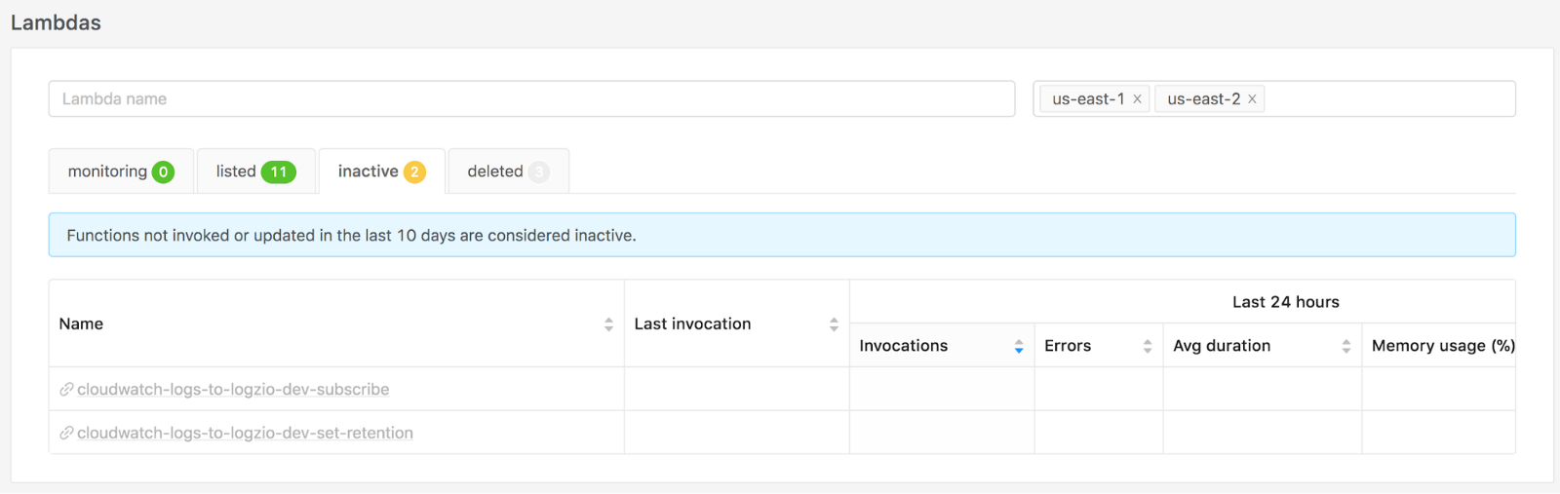Sort by Invocations column arrows
Viewport: 1560px width, 494px height.
[x=1019, y=347]
